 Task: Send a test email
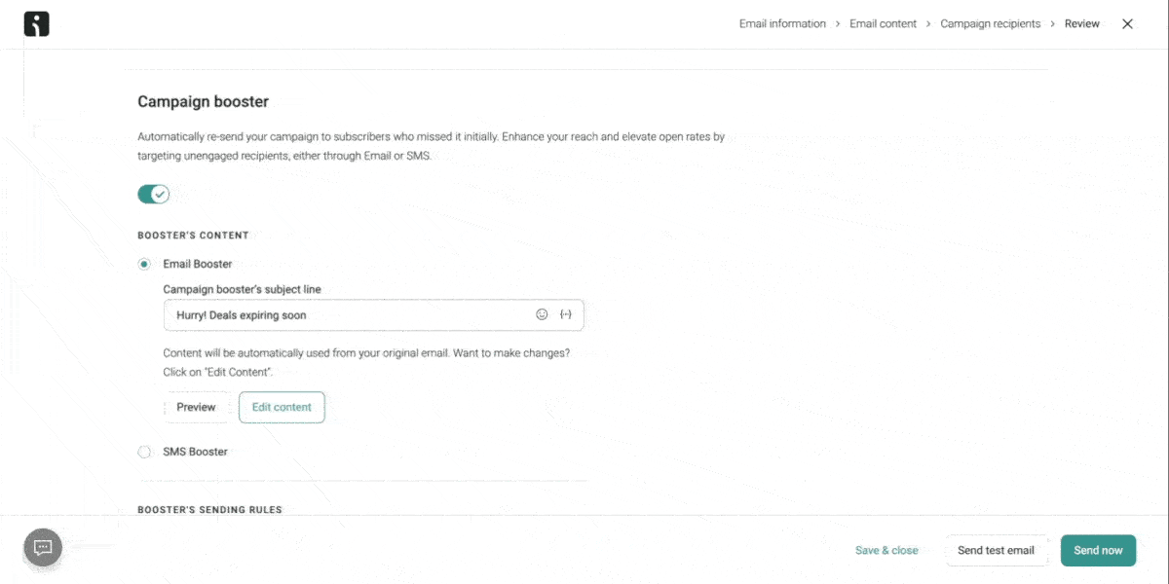pos(996,550)
